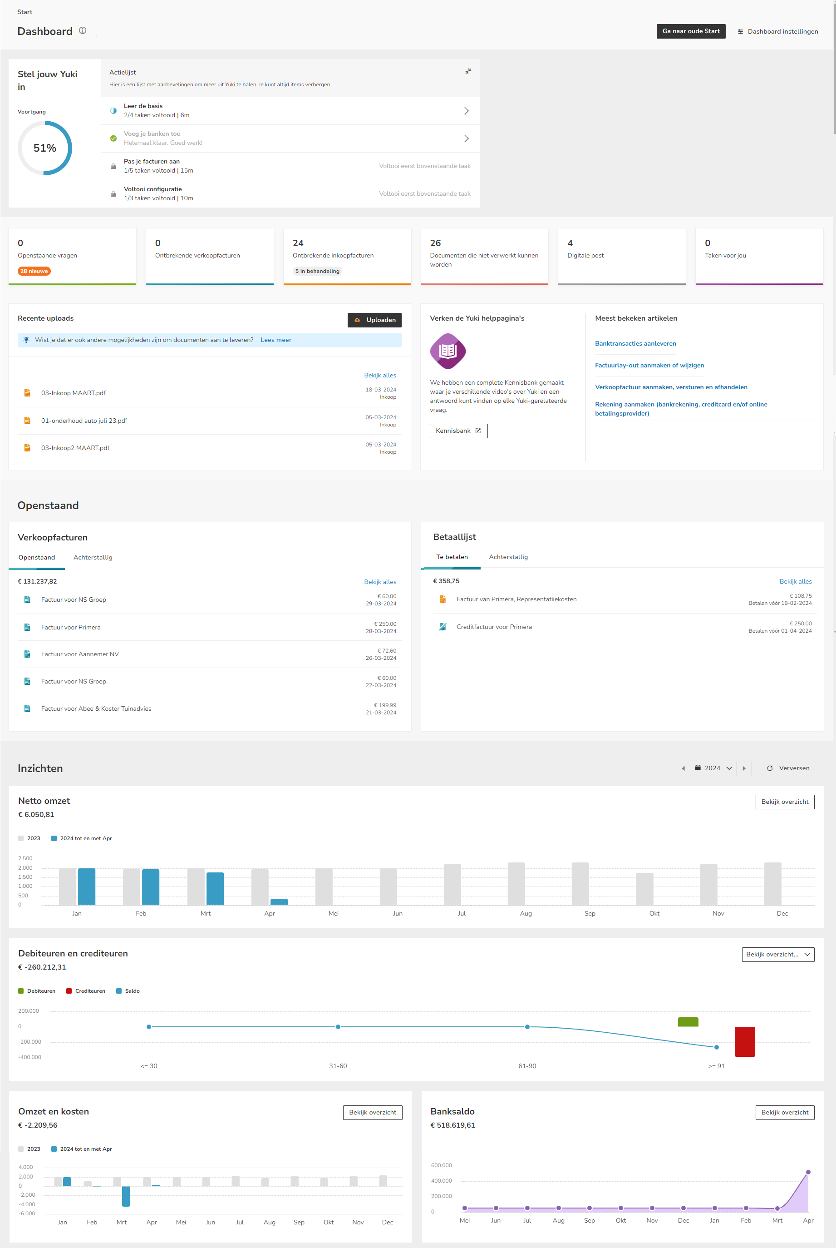The image size is (836, 1248).
Task: Click the info icon next to Dashboard
Action: (83, 30)
